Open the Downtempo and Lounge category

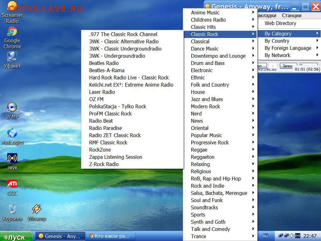220,56
